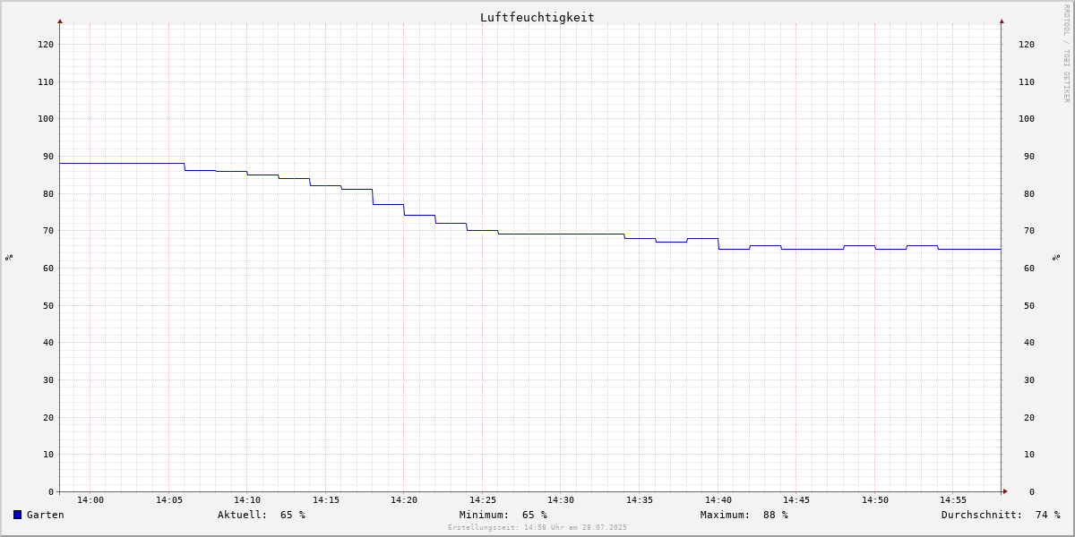Click the 14:20 time axis label
Image resolution: width=1075 pixels, height=537 pixels.
tap(404, 499)
